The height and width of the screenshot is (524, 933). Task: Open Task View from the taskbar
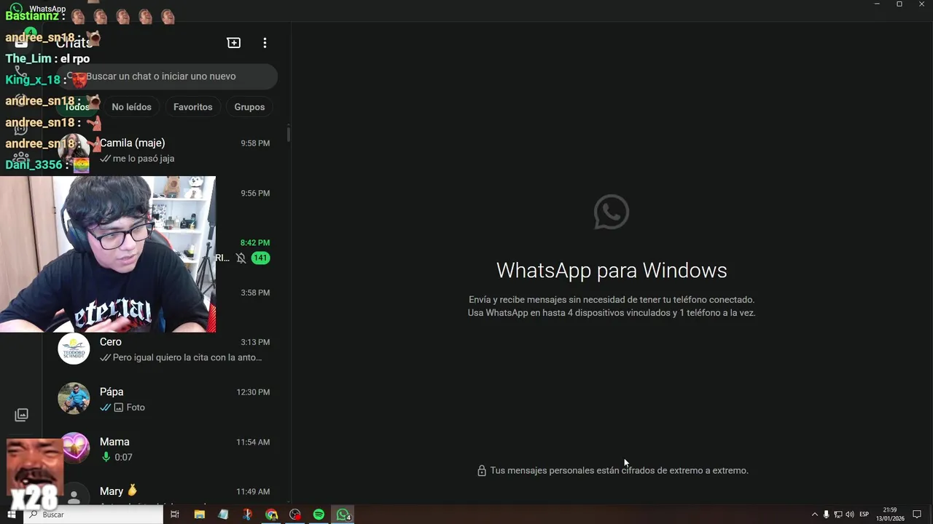175,515
